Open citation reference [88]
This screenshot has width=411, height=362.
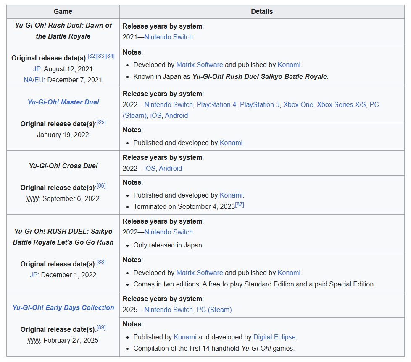101,262
